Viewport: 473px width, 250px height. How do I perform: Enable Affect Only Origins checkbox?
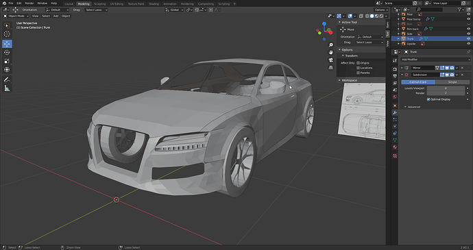(x=358, y=63)
